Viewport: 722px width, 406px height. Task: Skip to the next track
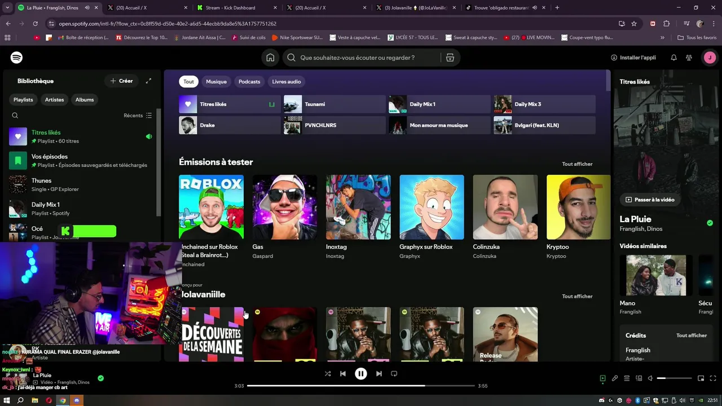[x=379, y=373]
